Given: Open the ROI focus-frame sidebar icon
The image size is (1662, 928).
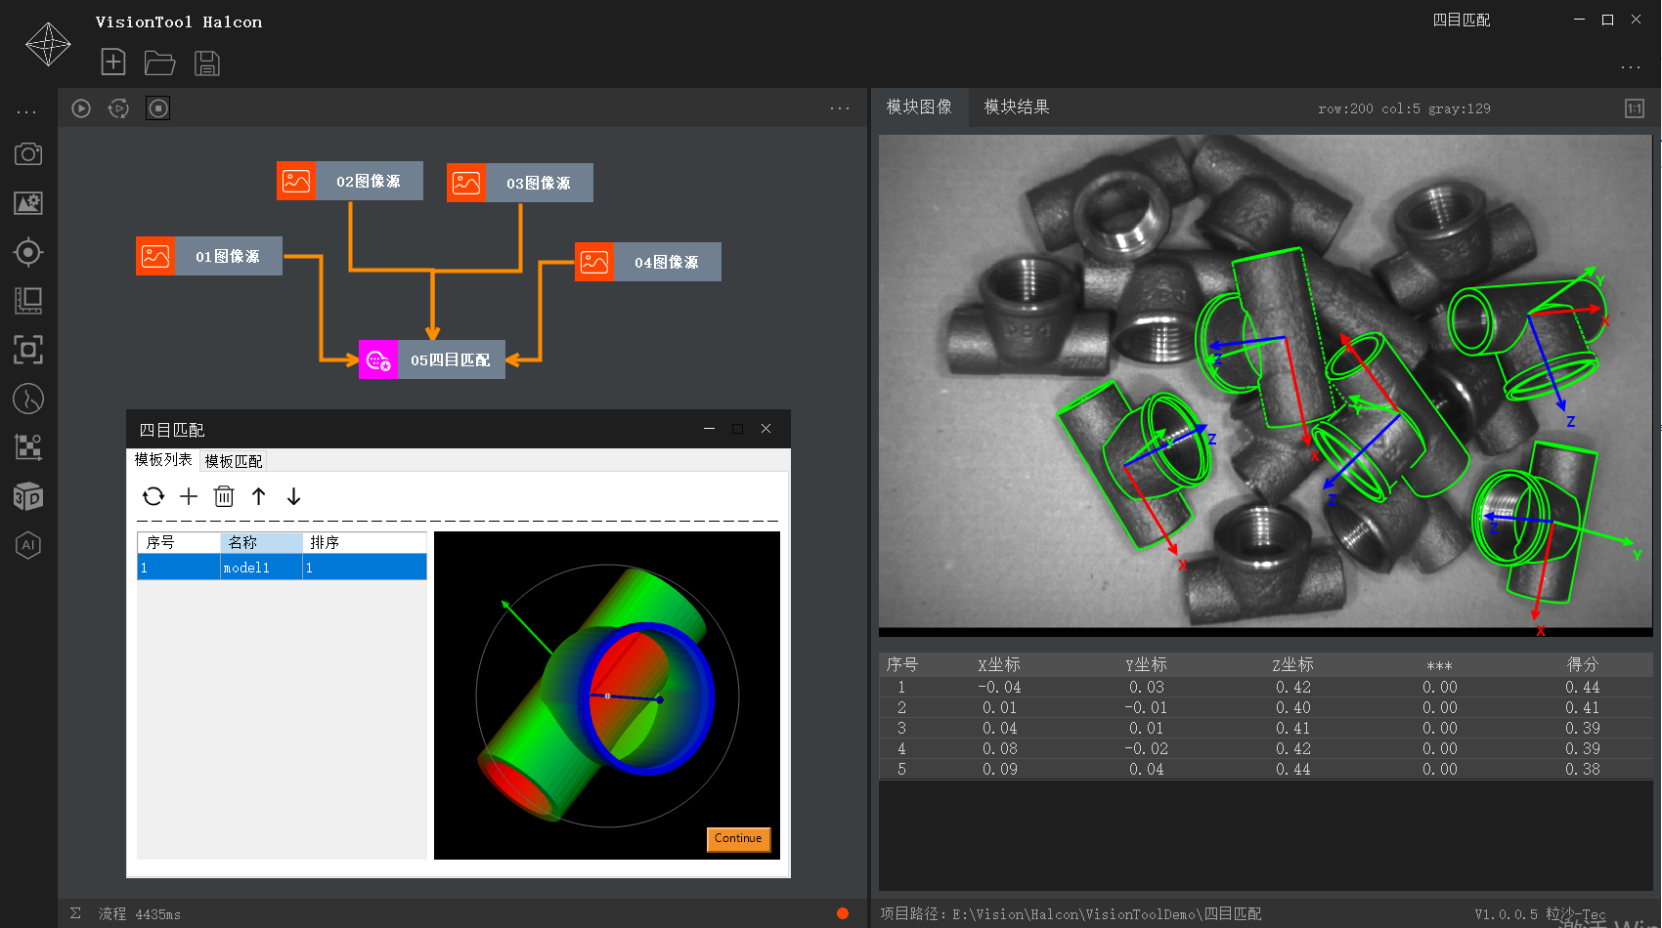Looking at the screenshot, I should [x=28, y=350].
